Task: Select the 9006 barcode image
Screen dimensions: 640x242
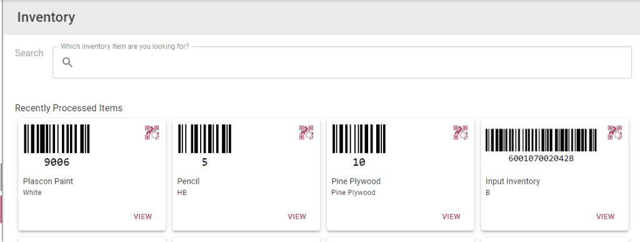Action: [57, 146]
